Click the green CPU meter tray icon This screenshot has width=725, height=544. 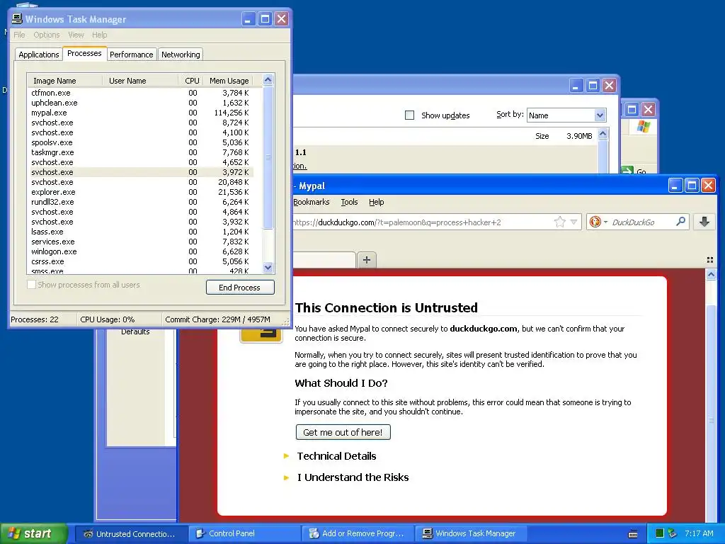661,533
